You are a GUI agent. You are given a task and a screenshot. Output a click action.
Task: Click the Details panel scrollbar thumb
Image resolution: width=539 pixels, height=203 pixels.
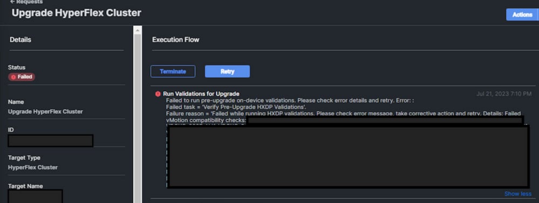tap(138, 118)
